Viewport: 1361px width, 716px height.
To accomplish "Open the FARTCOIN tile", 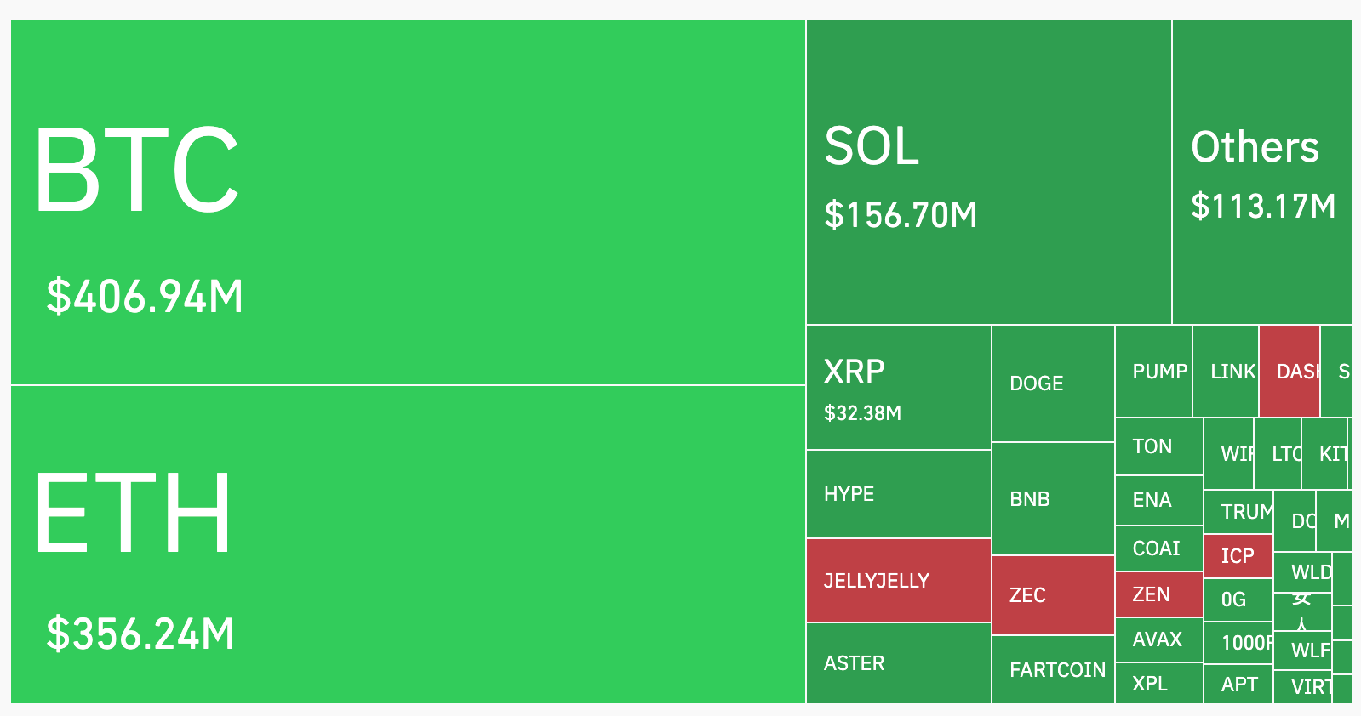I will (x=1053, y=670).
